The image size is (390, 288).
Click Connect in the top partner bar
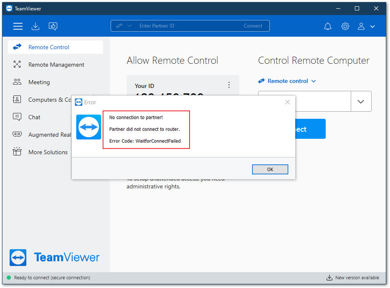(x=253, y=26)
